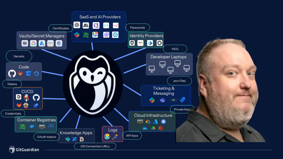Click the Certificates pill label
The height and width of the screenshot is (159, 283).
tap(61, 28)
